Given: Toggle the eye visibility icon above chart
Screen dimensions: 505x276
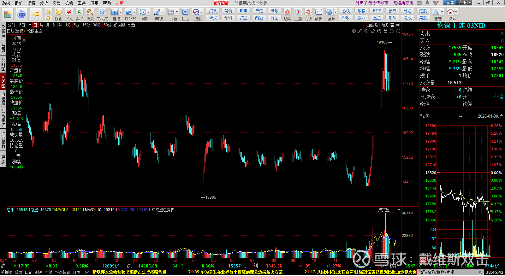Looking at the screenshot, I should pyautogui.click(x=366, y=31).
